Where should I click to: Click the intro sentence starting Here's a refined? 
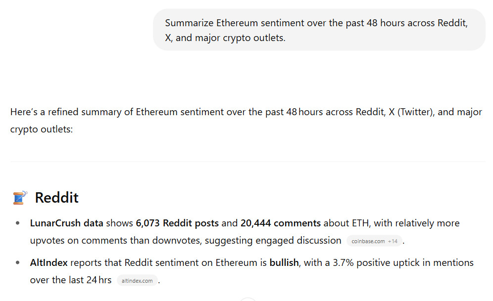(246, 121)
